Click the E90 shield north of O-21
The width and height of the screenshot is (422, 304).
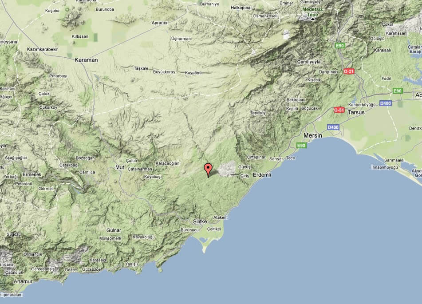pos(340,45)
